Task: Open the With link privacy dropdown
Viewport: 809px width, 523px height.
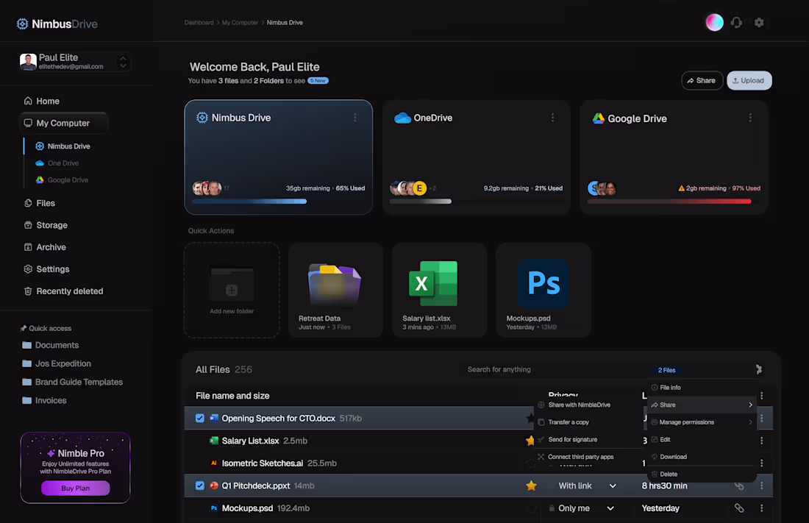Action: 613,485
